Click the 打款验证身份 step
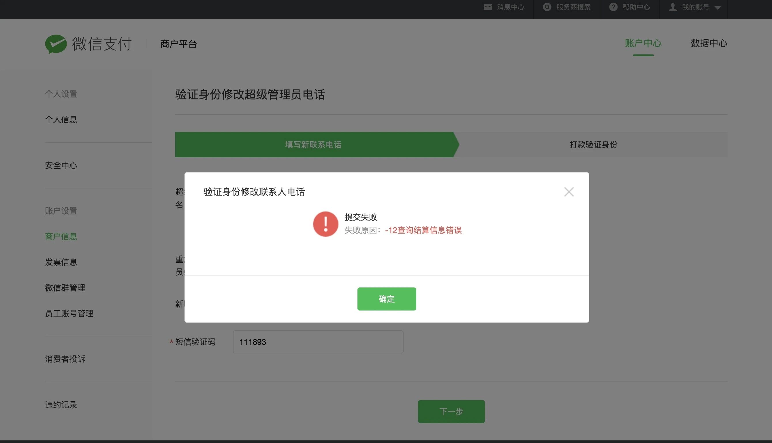This screenshot has width=772, height=443. tap(593, 145)
